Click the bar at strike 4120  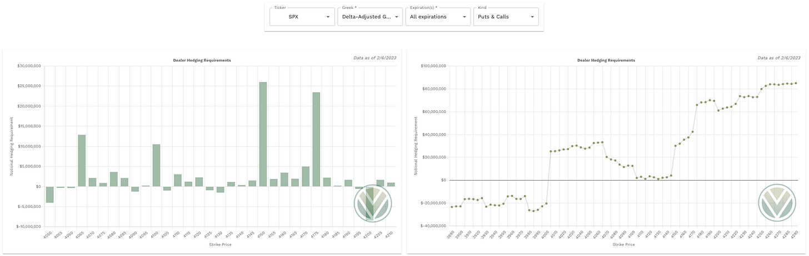(x=199, y=182)
